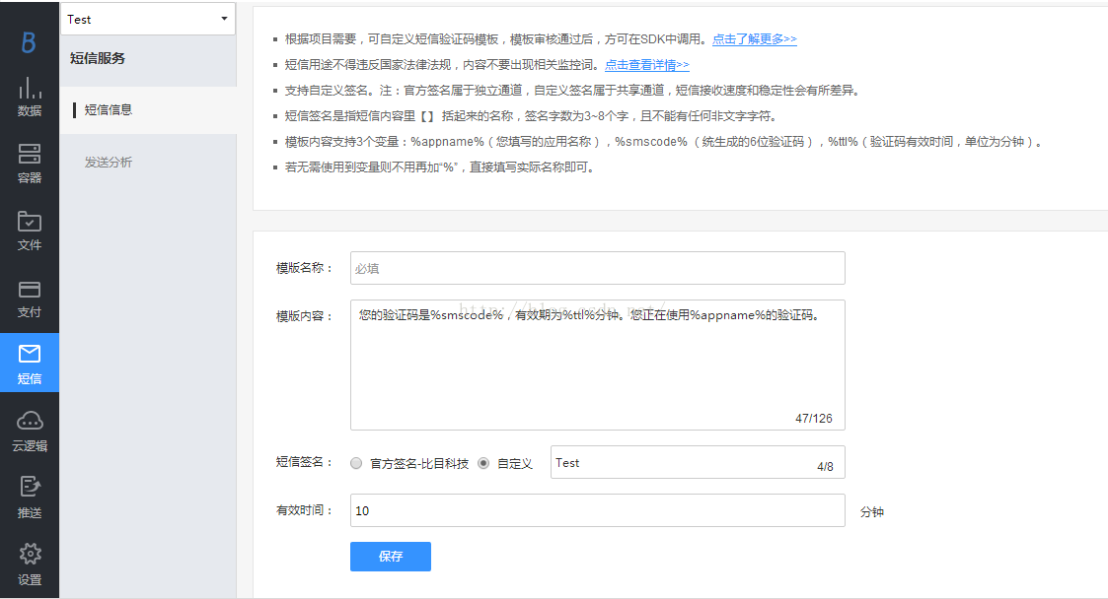Open the 云逻辑 cloud icon

pyautogui.click(x=30, y=422)
